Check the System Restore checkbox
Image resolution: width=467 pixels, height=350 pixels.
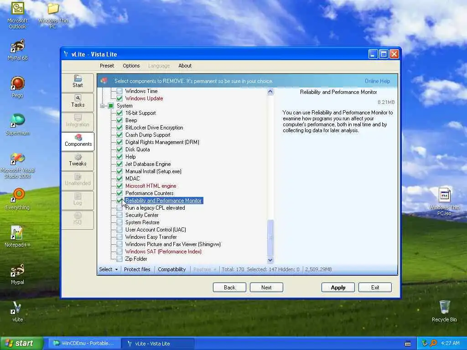point(119,222)
